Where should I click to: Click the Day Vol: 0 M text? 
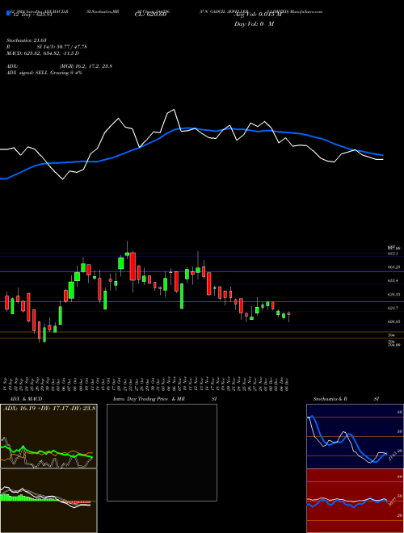click(254, 24)
